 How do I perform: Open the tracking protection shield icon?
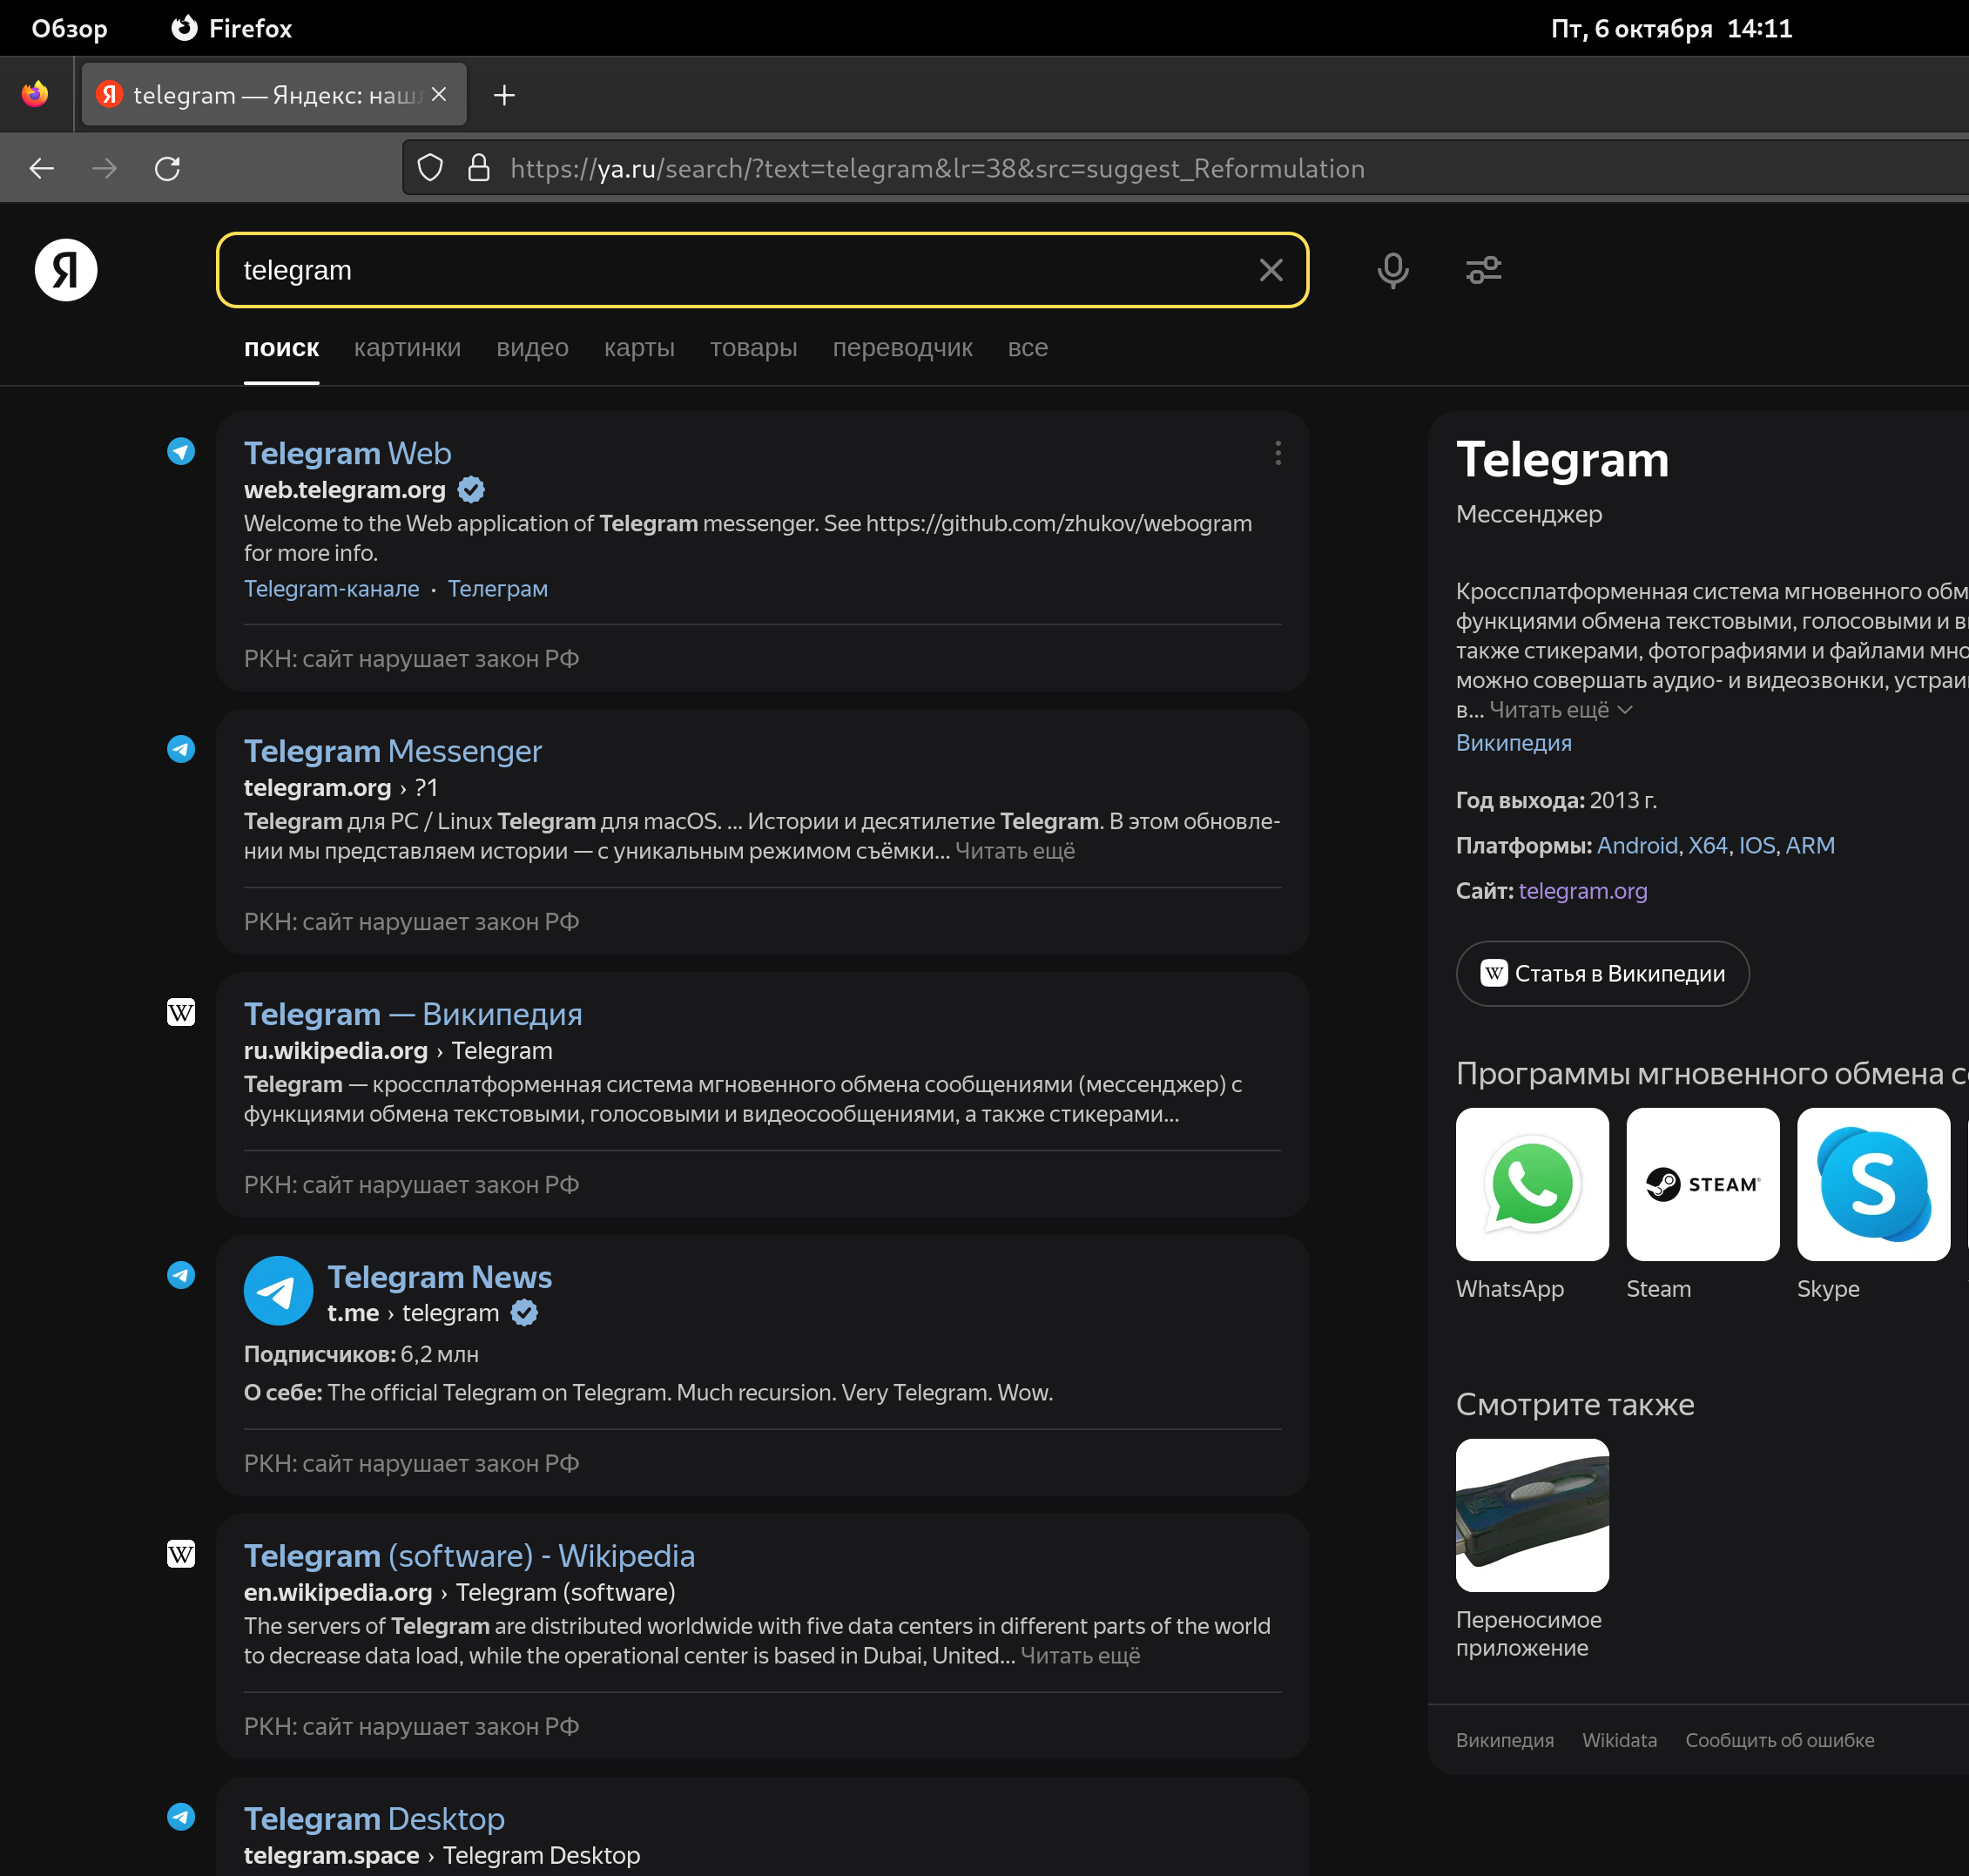pos(430,168)
